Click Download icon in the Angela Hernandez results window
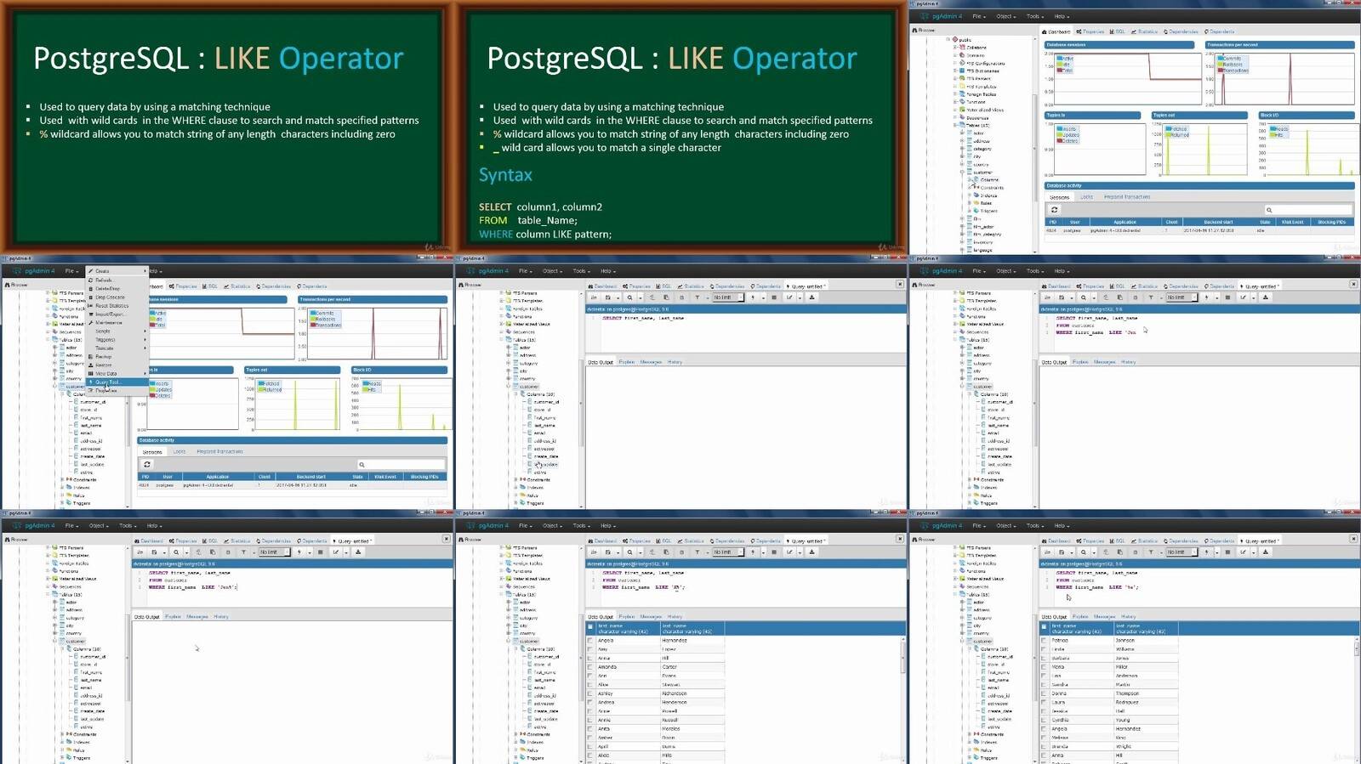The width and height of the screenshot is (1361, 764). point(812,552)
